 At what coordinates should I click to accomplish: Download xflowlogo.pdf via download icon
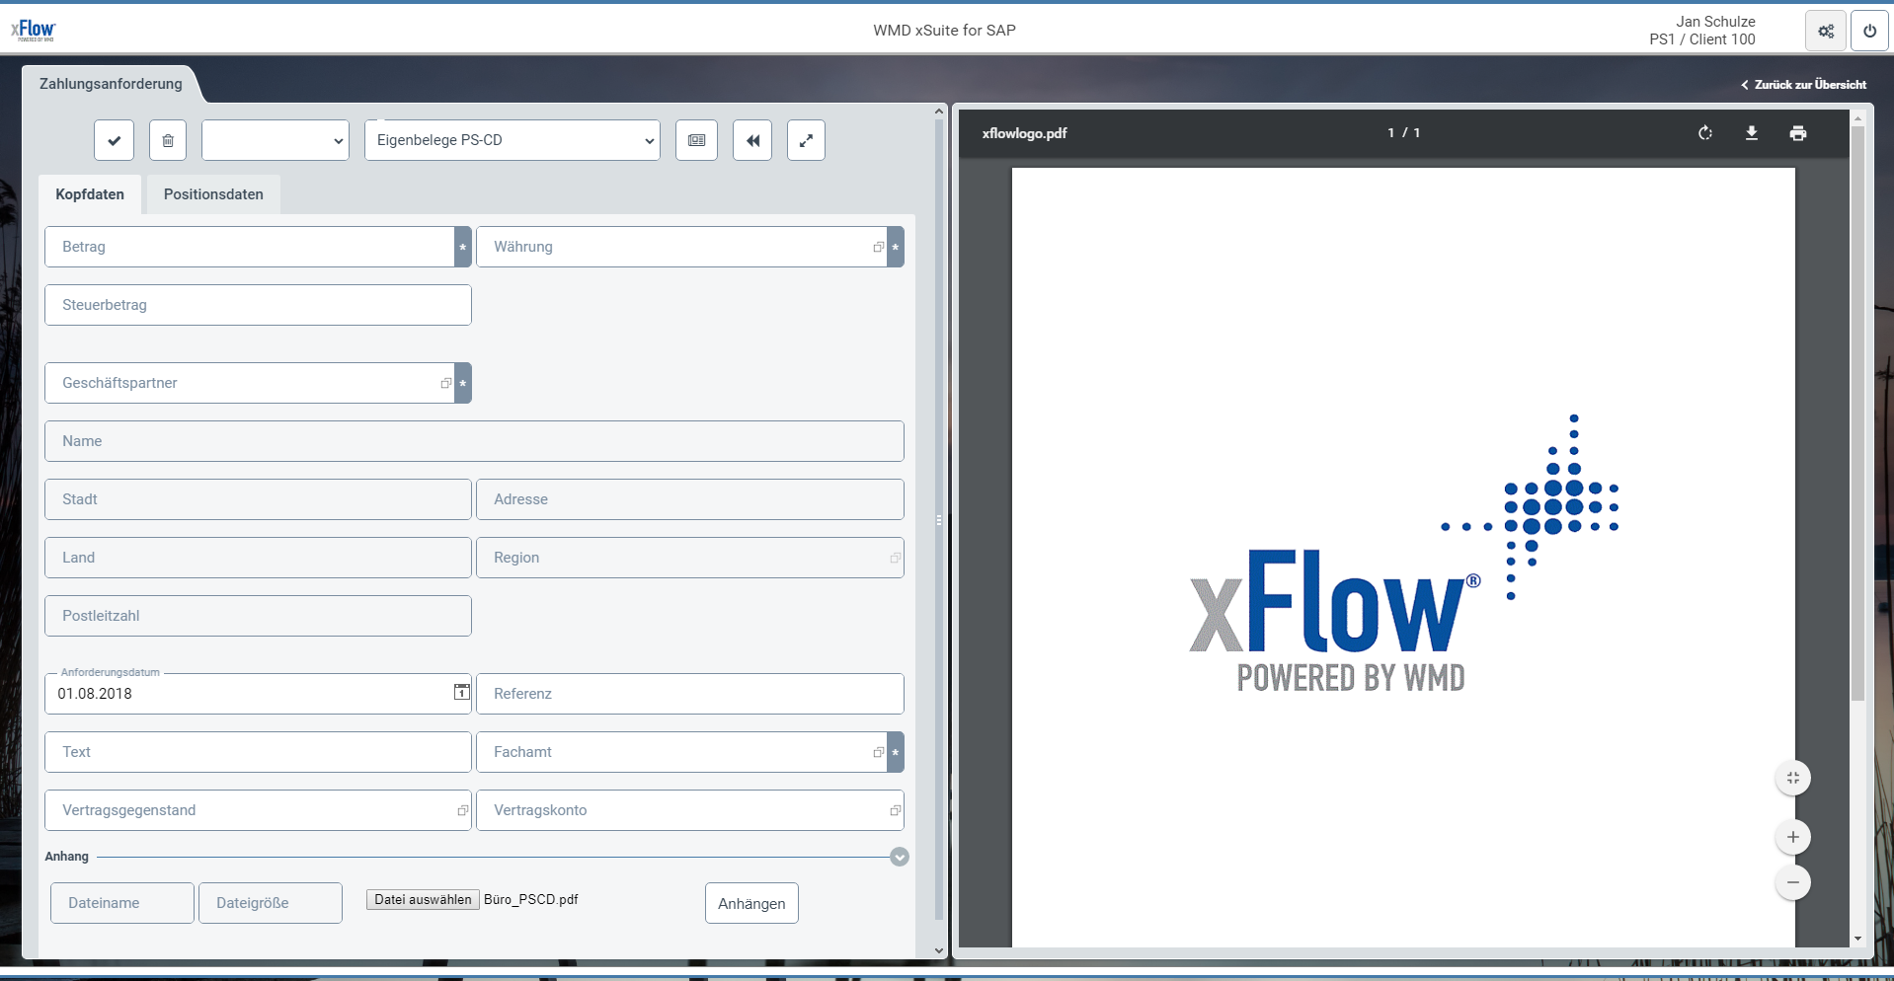(1752, 132)
